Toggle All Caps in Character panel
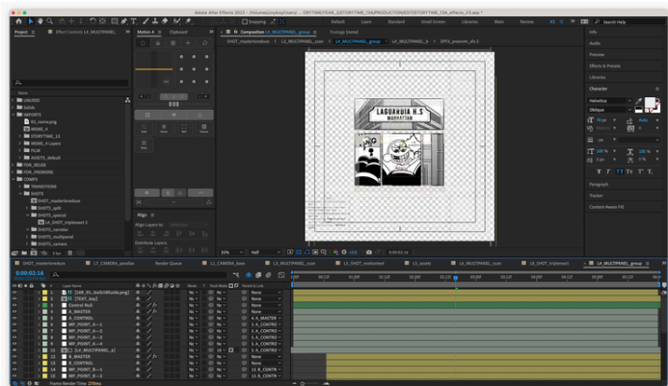The image size is (668, 386). [x=620, y=171]
